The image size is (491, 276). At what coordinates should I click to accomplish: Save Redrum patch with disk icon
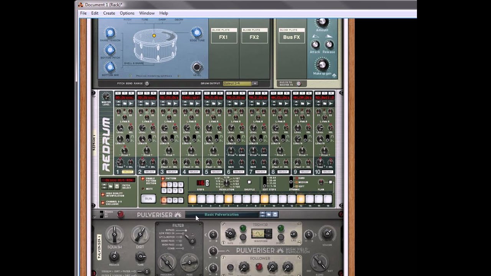[117, 186]
